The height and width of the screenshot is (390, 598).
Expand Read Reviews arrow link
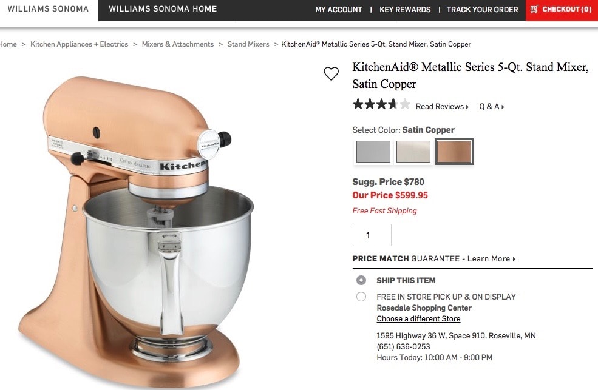(442, 107)
